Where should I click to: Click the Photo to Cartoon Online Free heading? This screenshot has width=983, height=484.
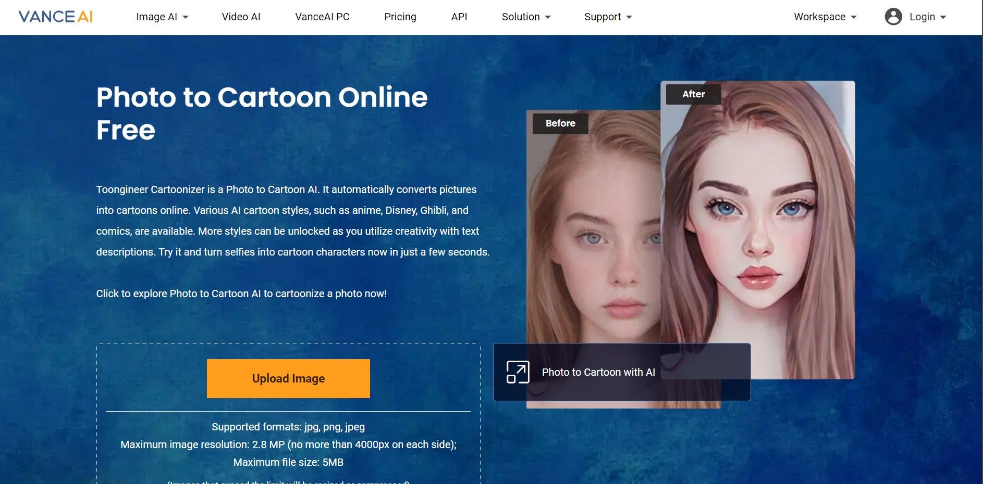(x=262, y=113)
